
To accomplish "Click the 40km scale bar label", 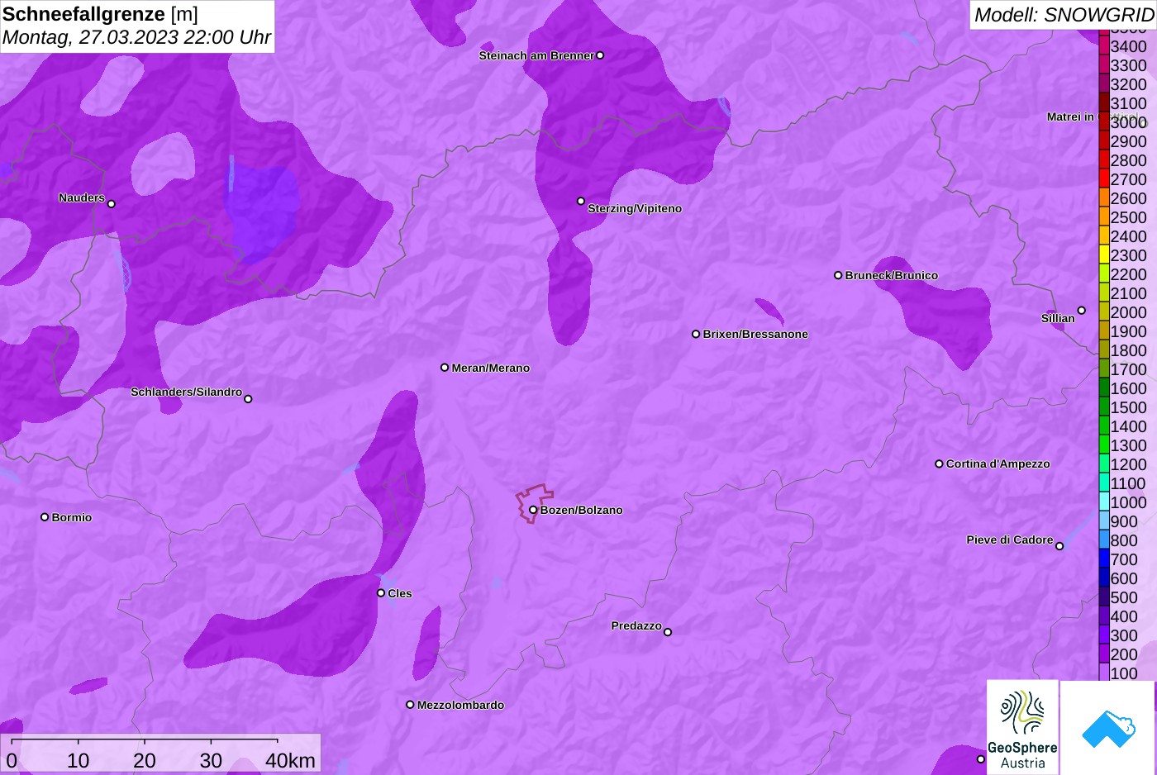I will tap(290, 761).
